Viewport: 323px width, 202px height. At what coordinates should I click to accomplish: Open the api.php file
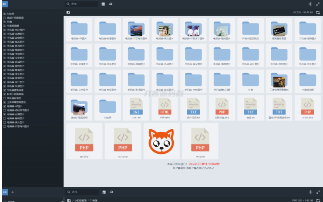point(84,140)
